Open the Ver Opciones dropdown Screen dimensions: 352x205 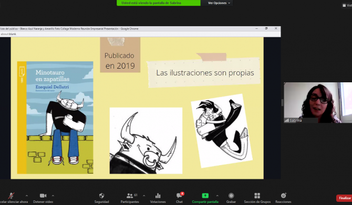click(x=219, y=3)
